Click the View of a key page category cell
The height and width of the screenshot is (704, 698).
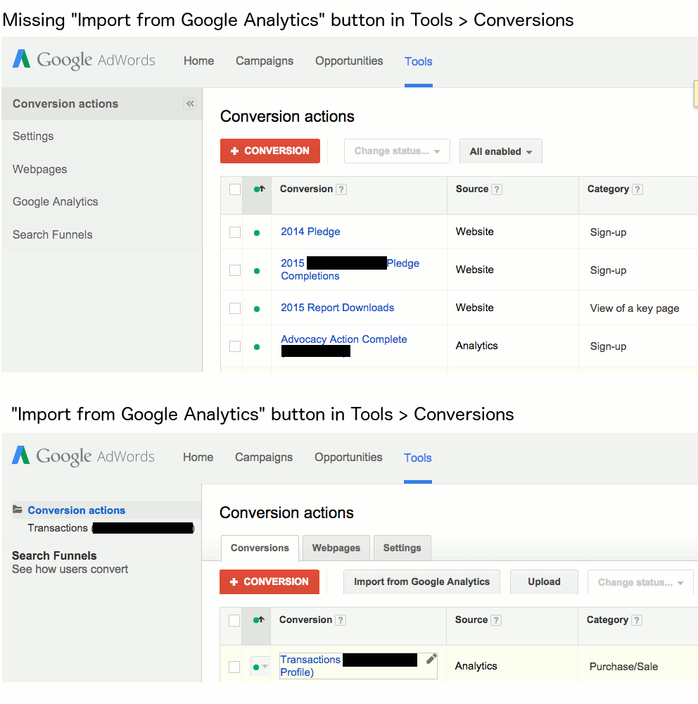635,308
